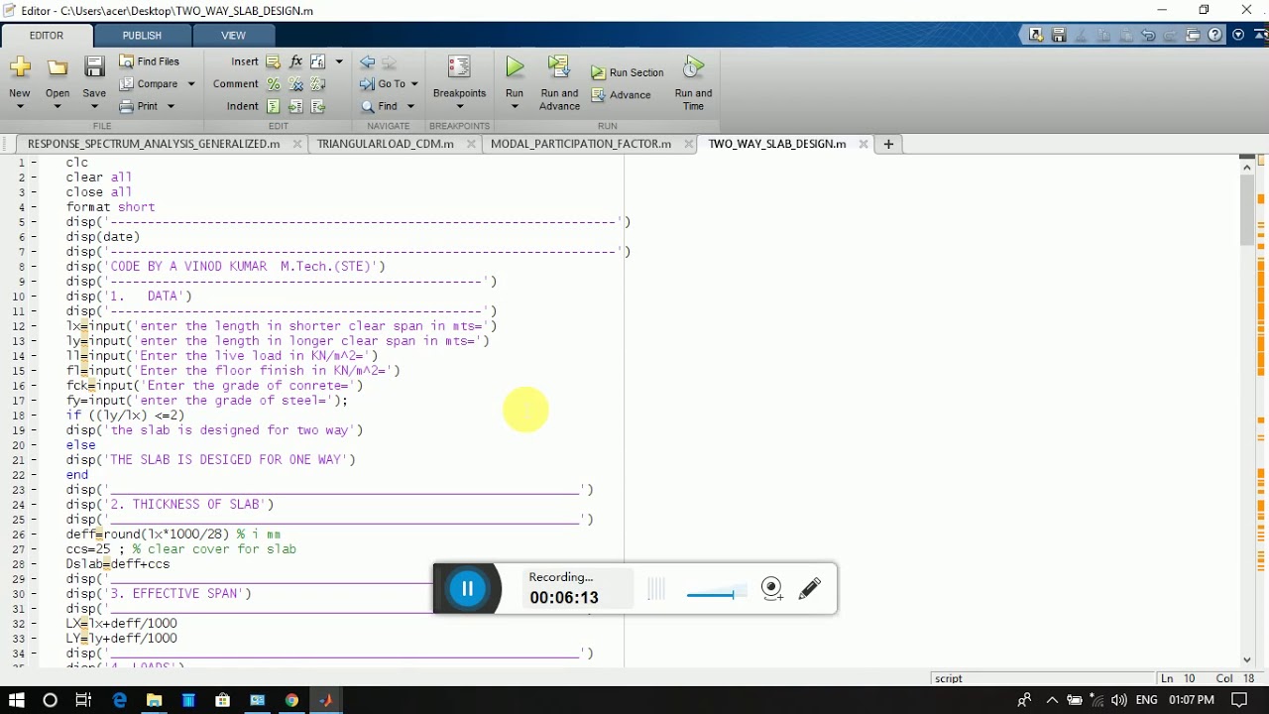Switch to the PUBLISH ribbon tab
The image size is (1269, 714).
click(142, 36)
